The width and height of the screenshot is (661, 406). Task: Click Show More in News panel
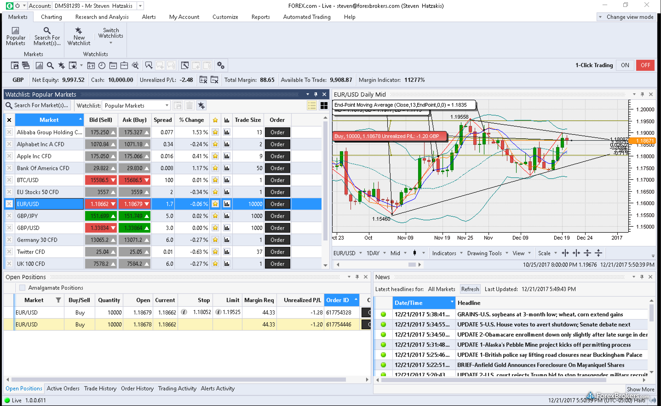click(x=640, y=389)
